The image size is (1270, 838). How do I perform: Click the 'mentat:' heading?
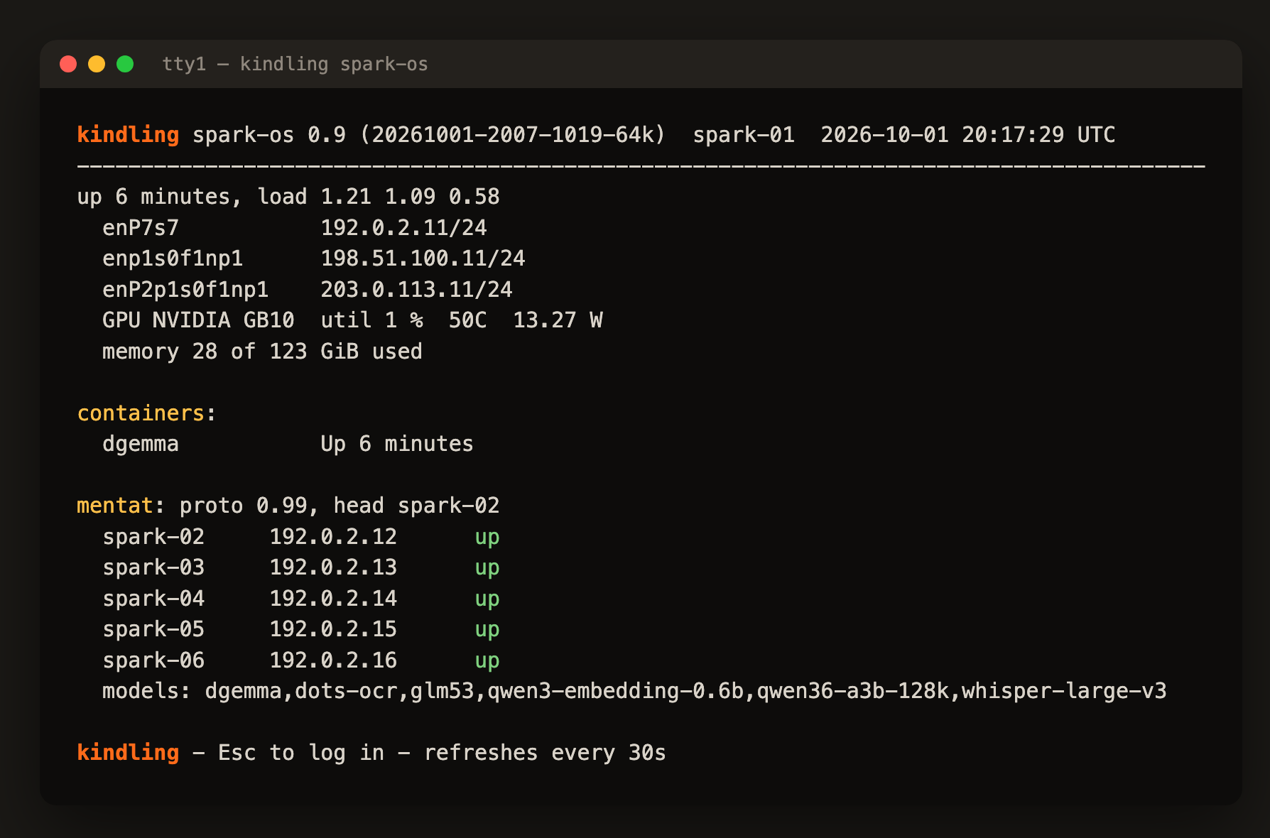(x=121, y=506)
